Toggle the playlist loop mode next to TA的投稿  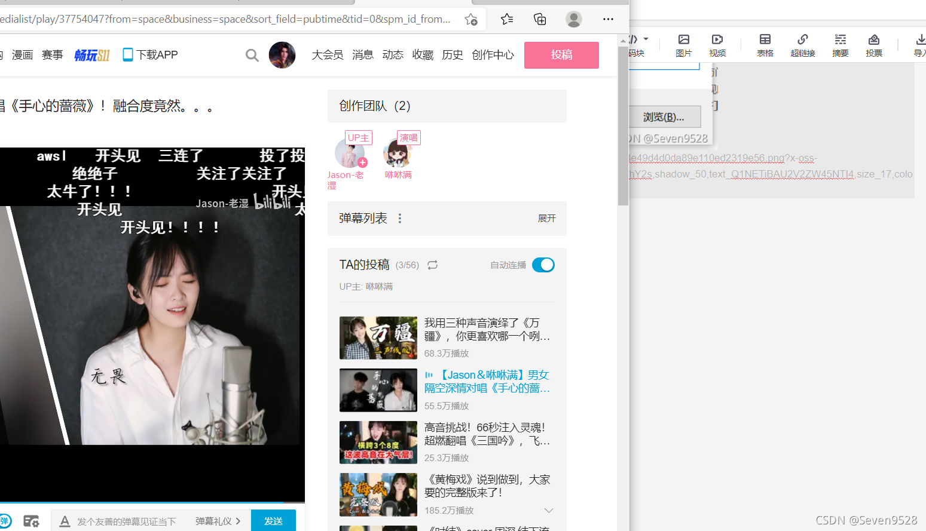tap(432, 265)
